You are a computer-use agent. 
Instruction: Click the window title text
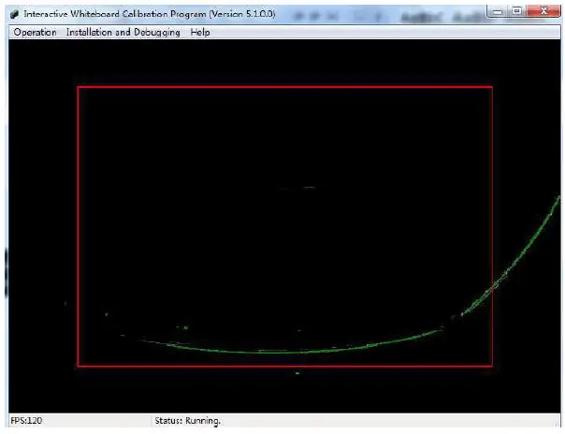pos(150,14)
